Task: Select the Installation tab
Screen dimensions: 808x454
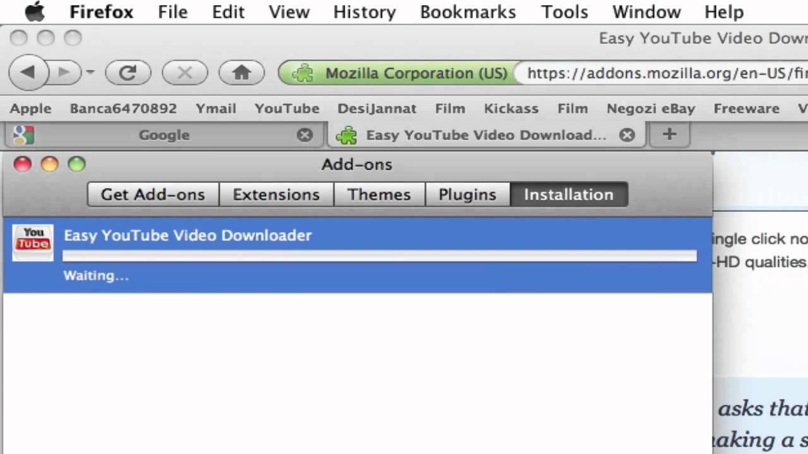Action: coord(569,194)
